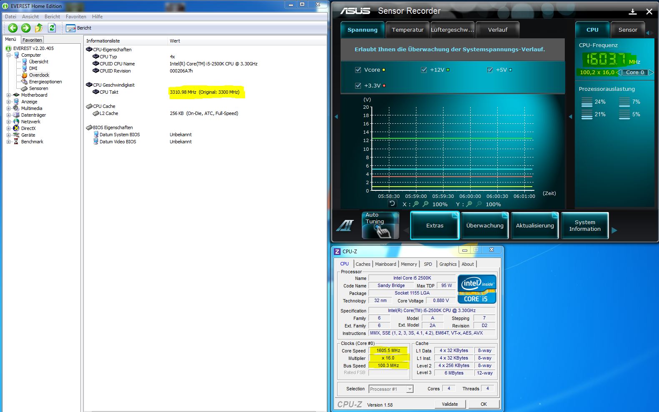Expand the Motherboard tree node

(9, 95)
